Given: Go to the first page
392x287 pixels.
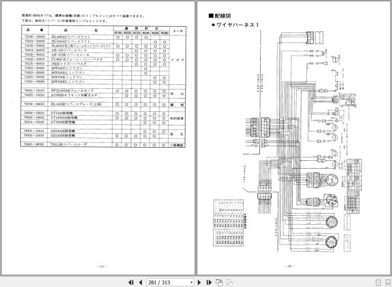Looking at the screenshot, I should (131, 282).
